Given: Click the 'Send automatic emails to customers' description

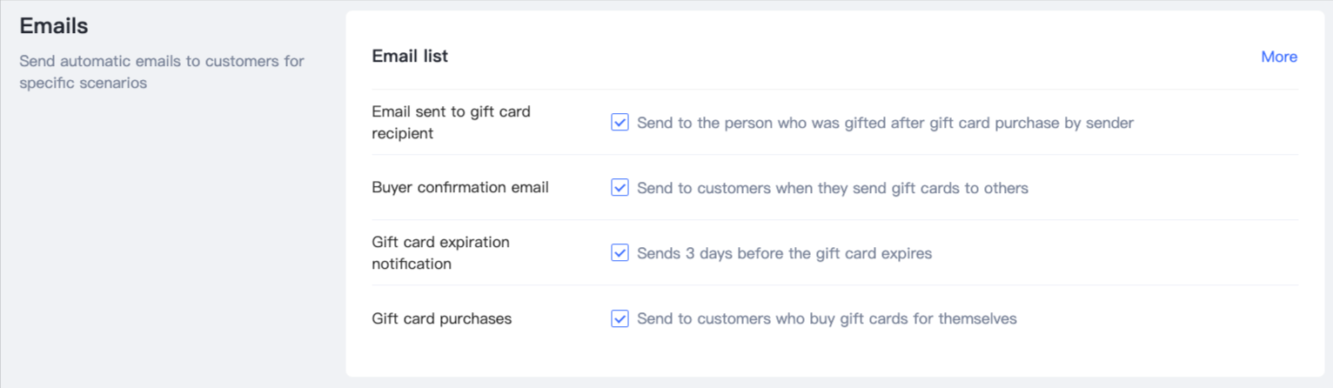Looking at the screenshot, I should (x=162, y=62).
